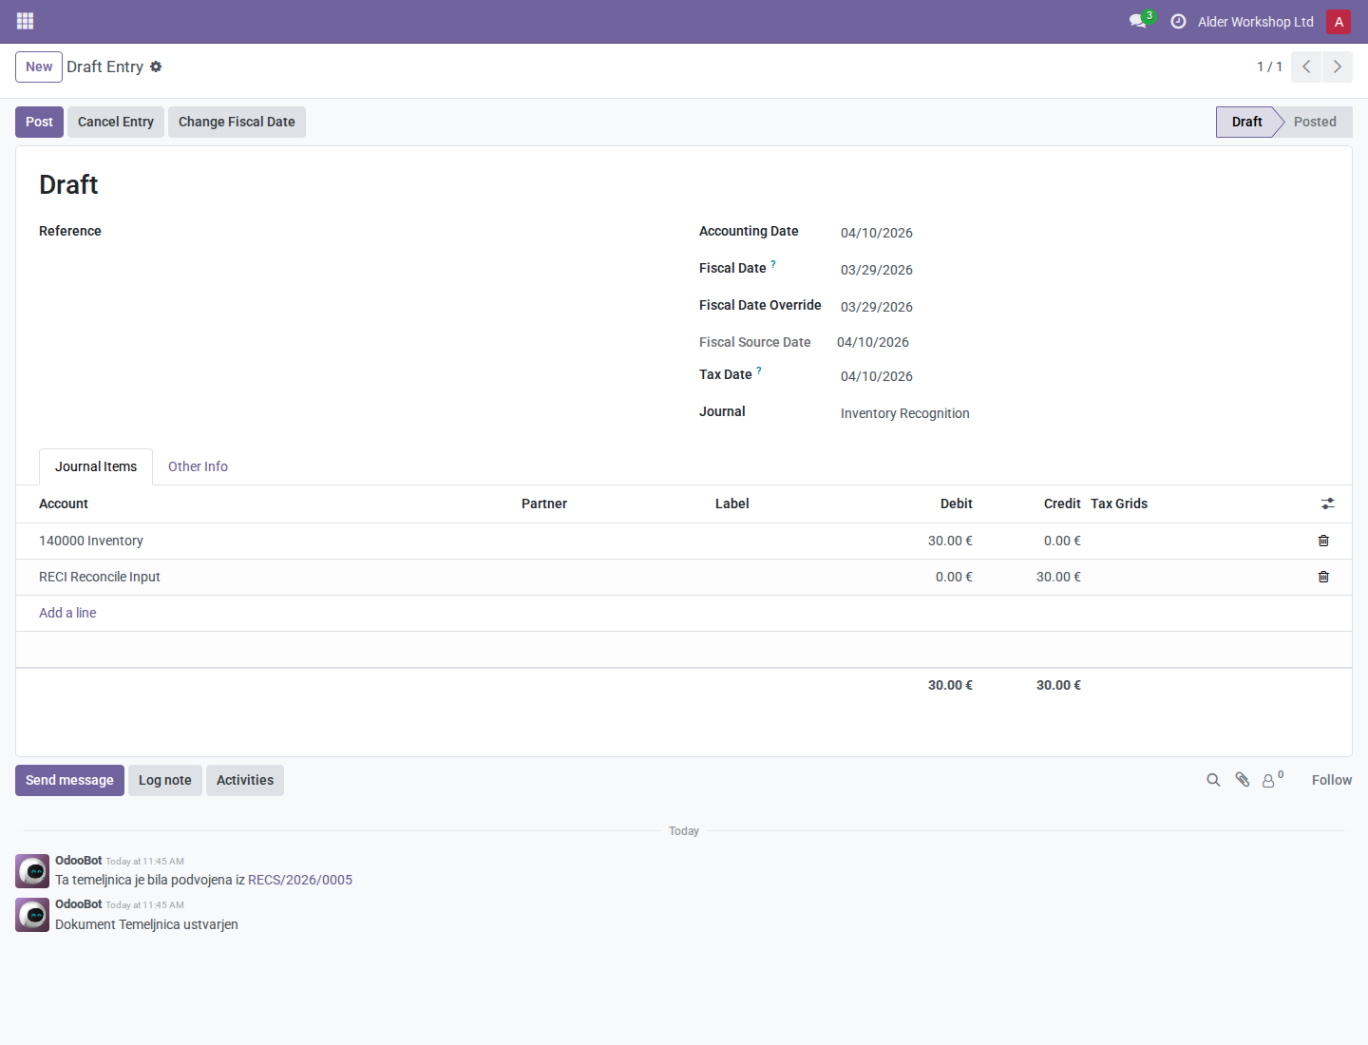Open the attachments paperclip icon
Image resolution: width=1368 pixels, height=1045 pixels.
tap(1242, 780)
